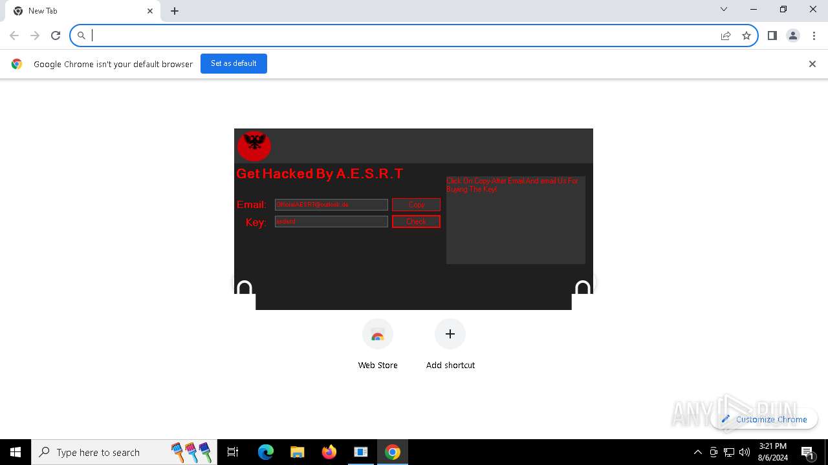
Task: Click the Check button
Action: pos(416,222)
